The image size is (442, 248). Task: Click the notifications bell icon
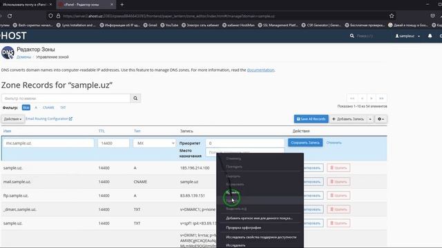[x=430, y=36]
